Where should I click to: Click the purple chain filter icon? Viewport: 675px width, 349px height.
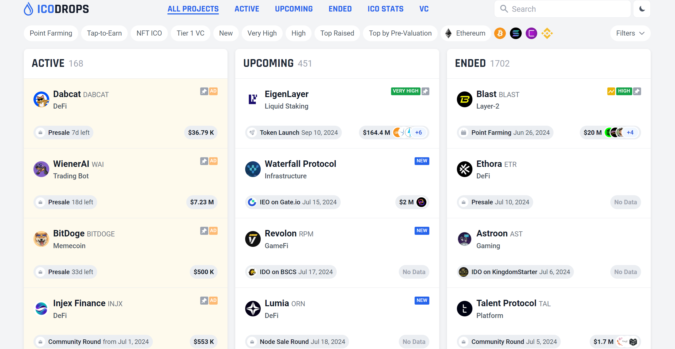531,33
